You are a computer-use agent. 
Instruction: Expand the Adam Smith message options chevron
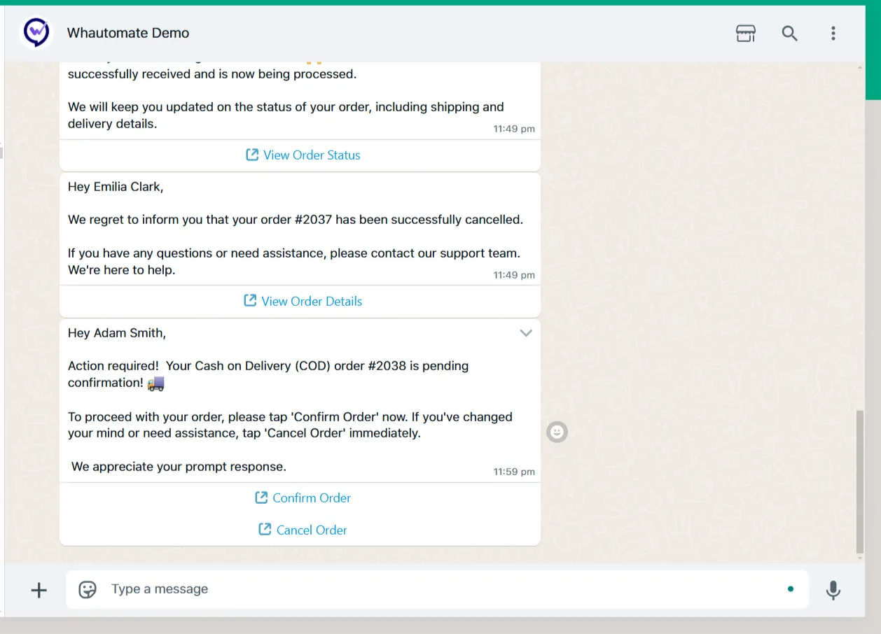(x=526, y=333)
